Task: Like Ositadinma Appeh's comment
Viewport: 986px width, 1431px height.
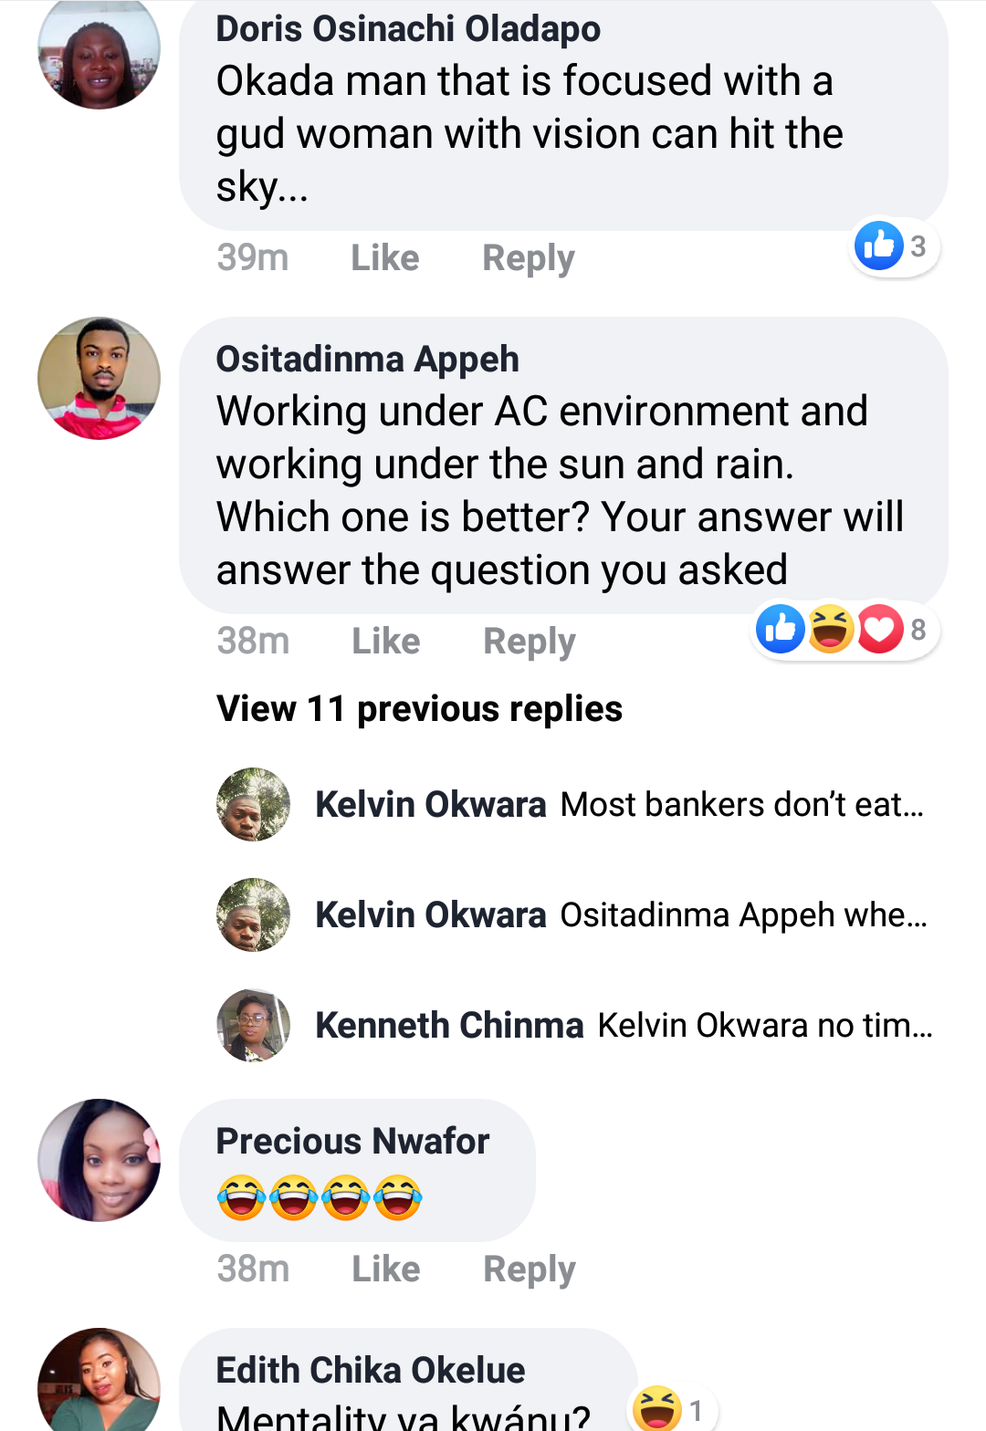Action: click(386, 642)
